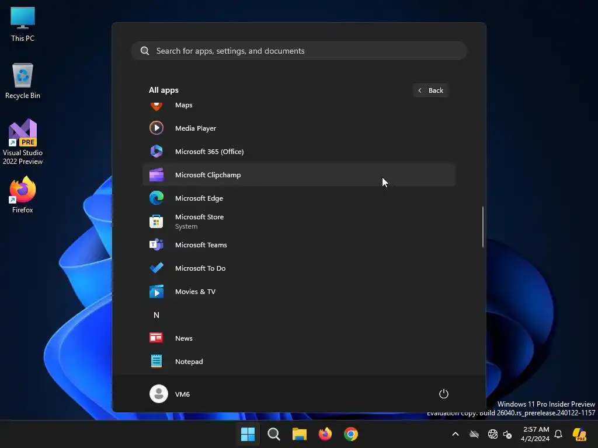The width and height of the screenshot is (598, 448).
Task: Launch Movies & TV icon
Action: (157, 292)
